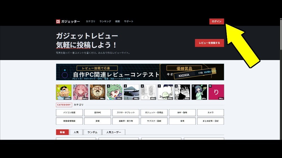The height and width of the screenshot is (158, 282).
Task: Open rank 4 green-haired avatar with 376pt
Action: [114, 92]
